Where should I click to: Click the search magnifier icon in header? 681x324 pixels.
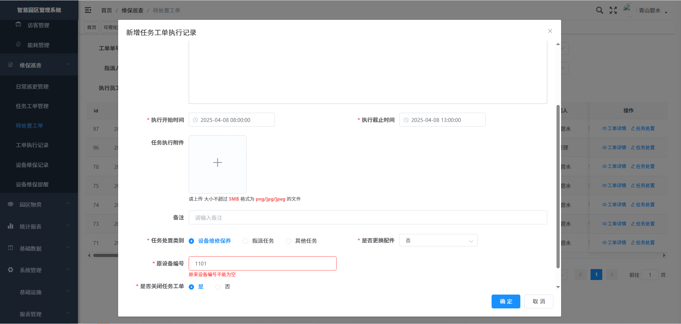pos(599,10)
